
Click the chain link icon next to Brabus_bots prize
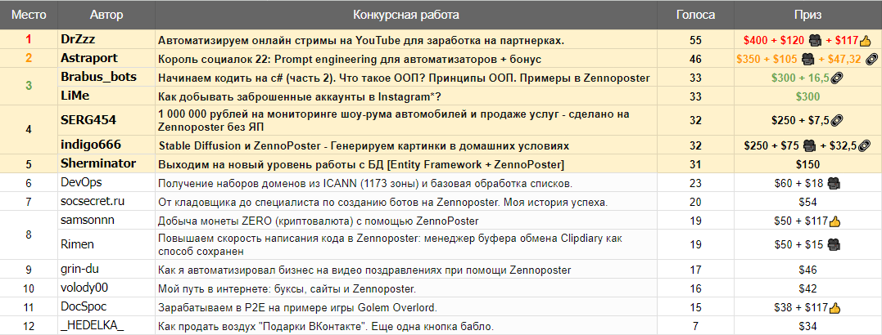pyautogui.click(x=838, y=78)
